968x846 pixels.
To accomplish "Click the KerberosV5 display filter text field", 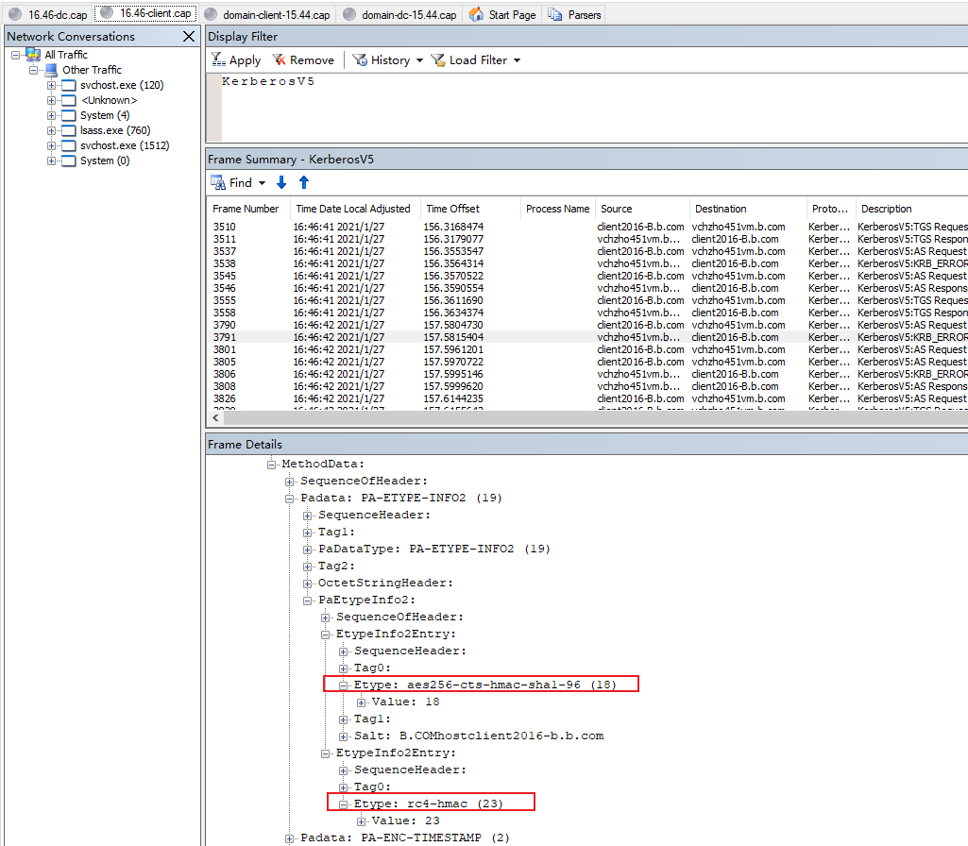I will point(593,108).
